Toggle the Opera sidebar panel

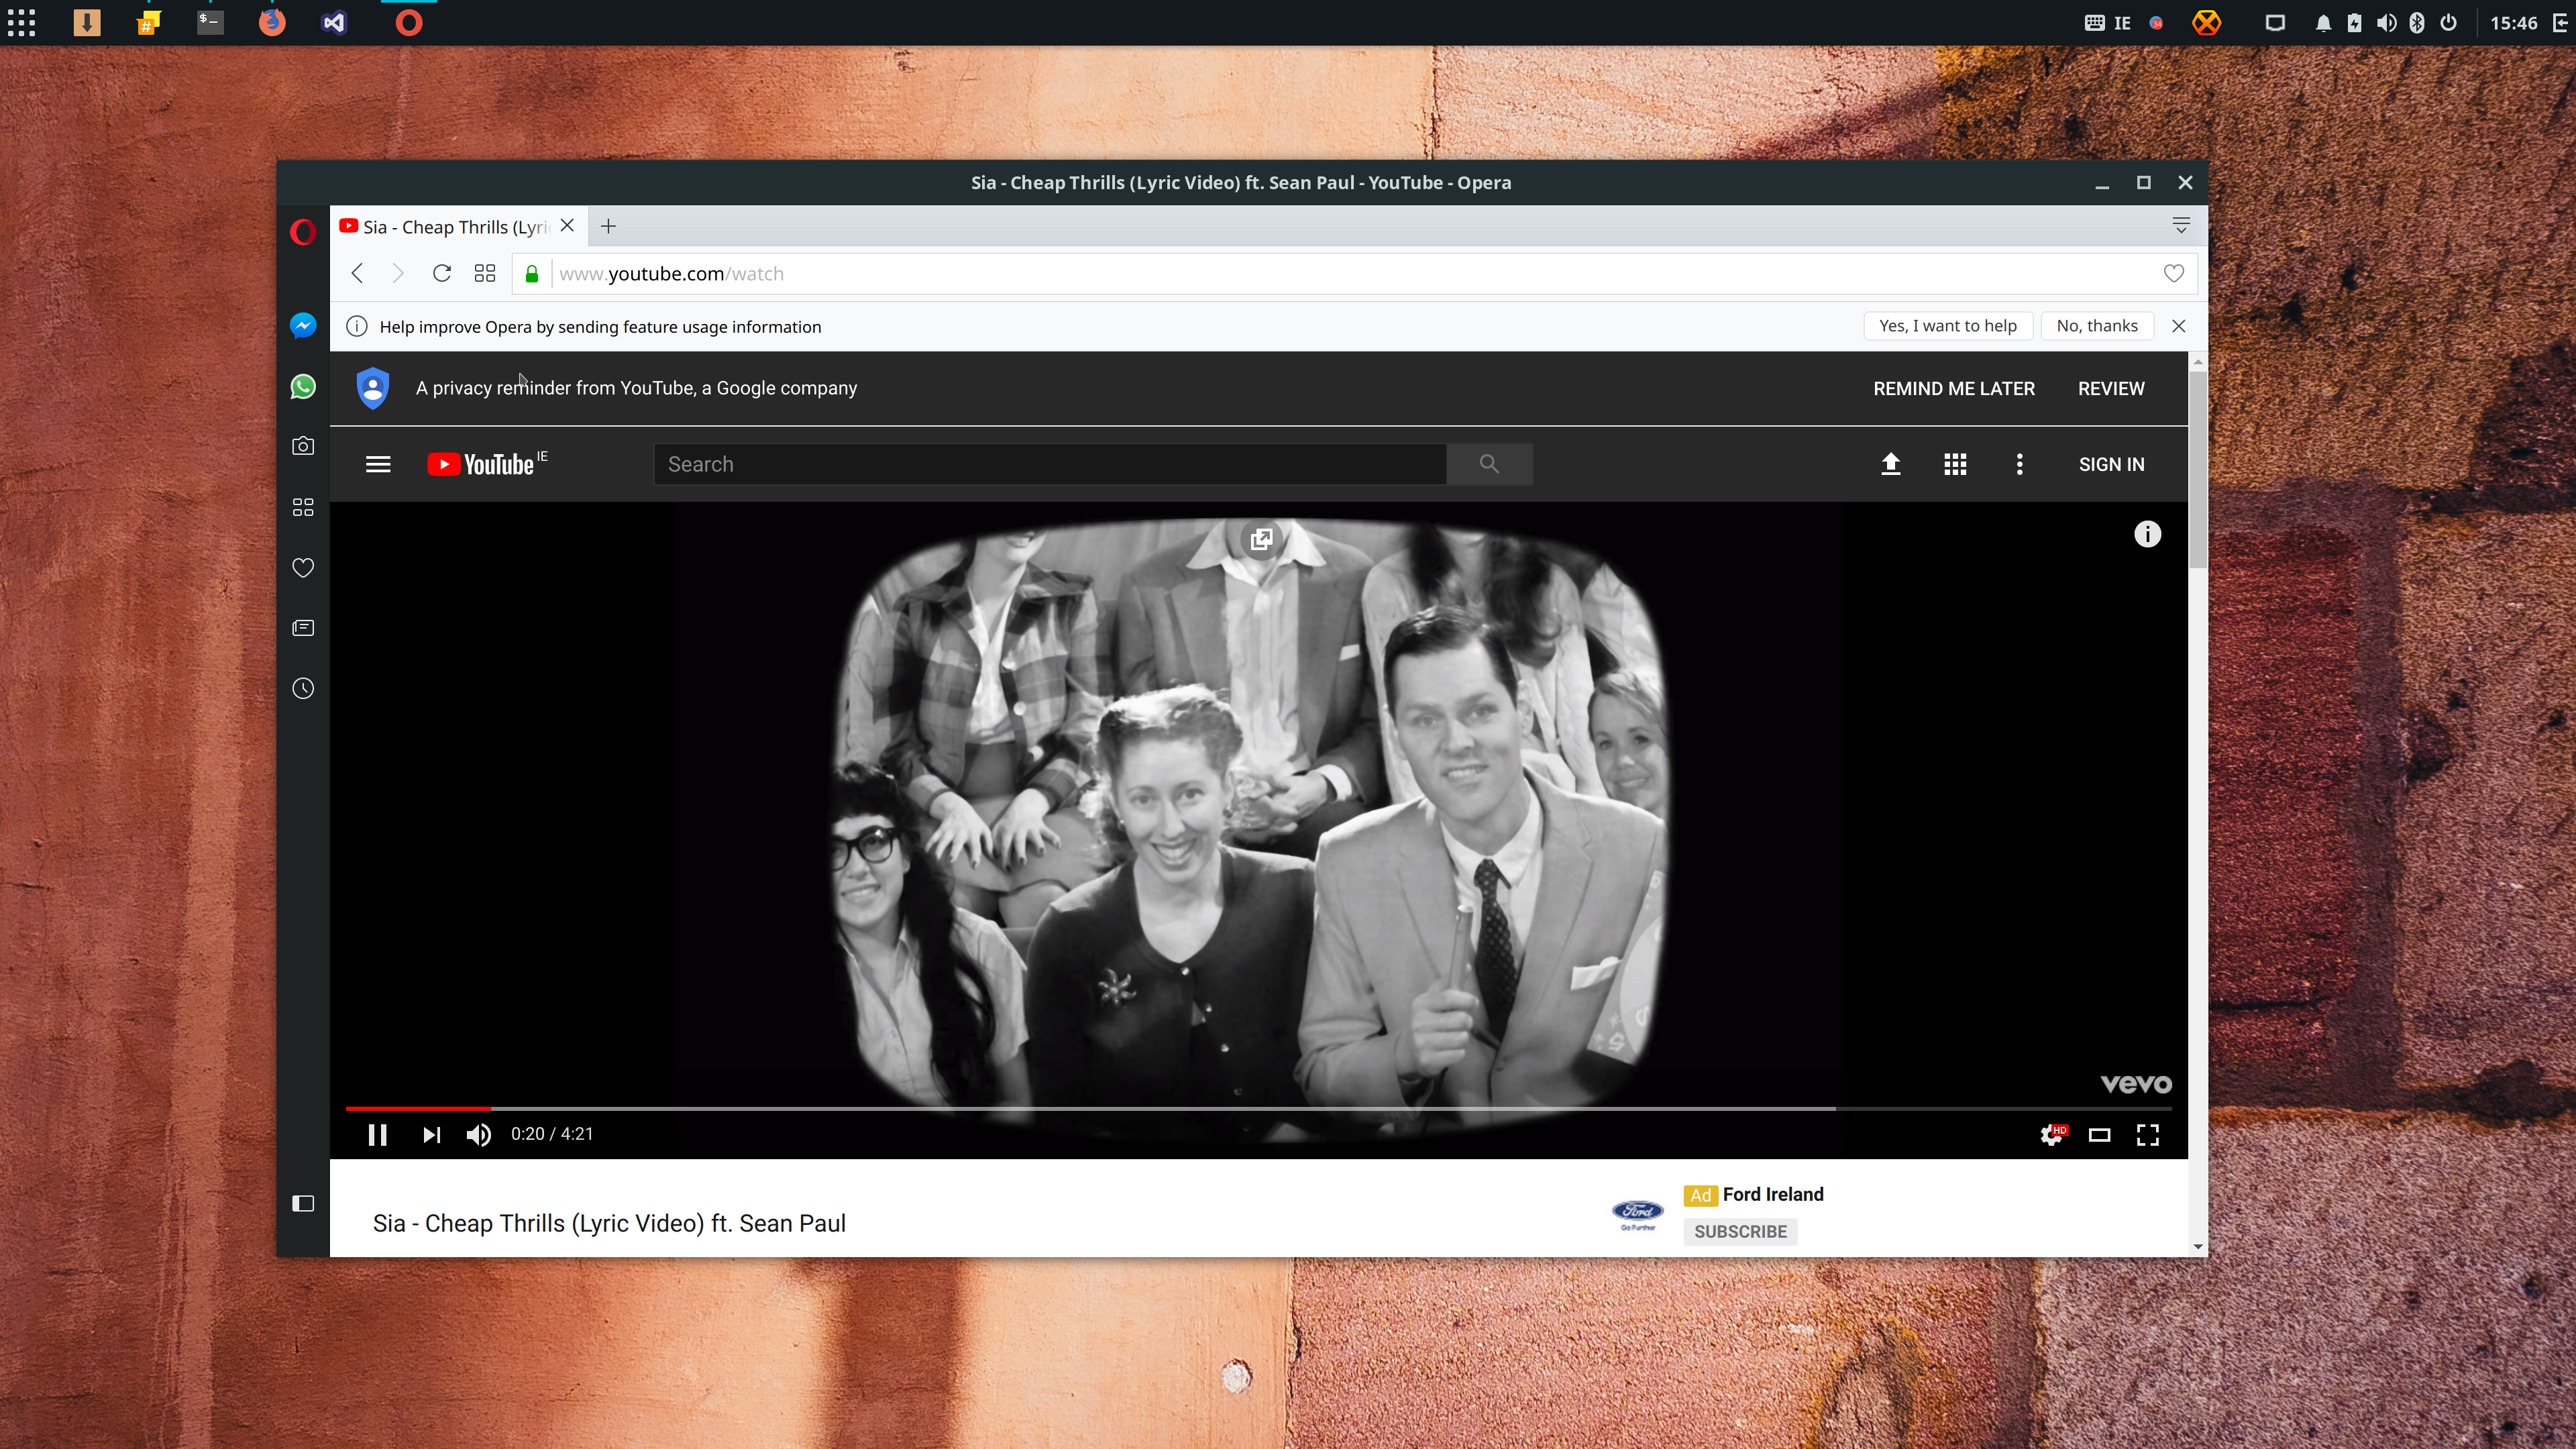tap(303, 1203)
